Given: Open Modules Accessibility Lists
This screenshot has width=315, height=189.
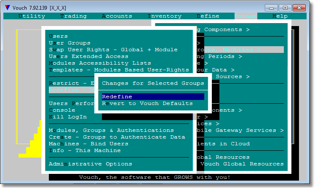Looking at the screenshot, I should [x=100, y=63].
